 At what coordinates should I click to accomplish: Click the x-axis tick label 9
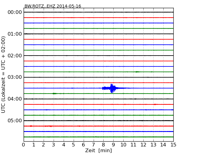coord(113,145)
